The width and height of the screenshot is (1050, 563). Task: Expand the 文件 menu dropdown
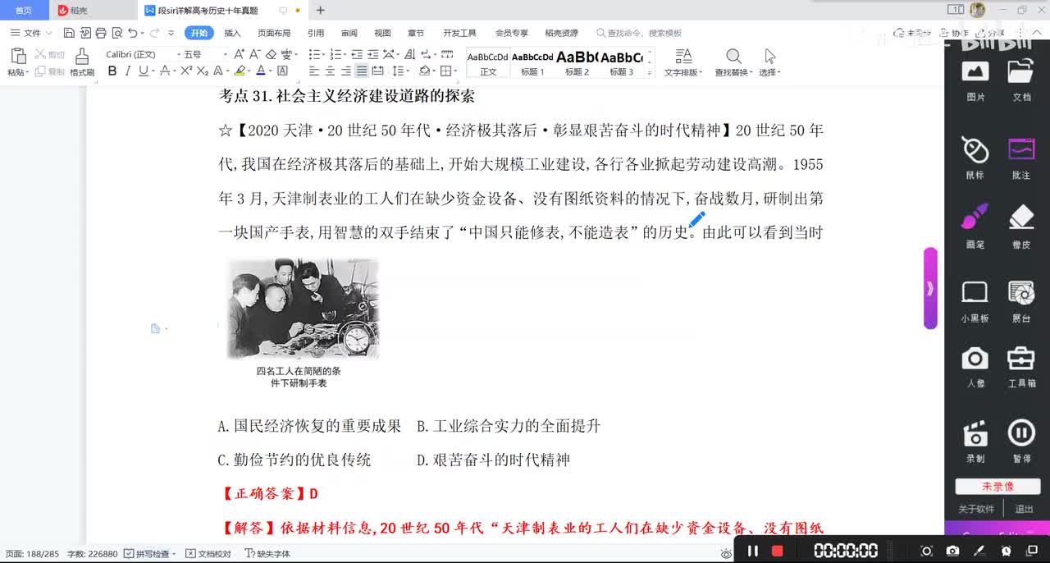[x=32, y=33]
